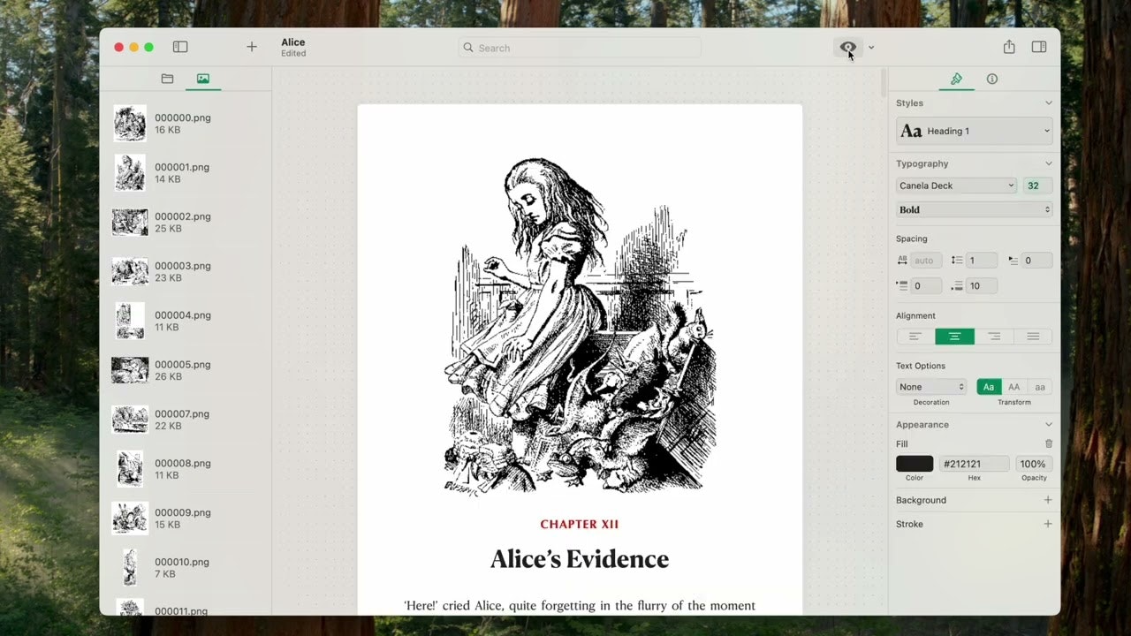Image resolution: width=1131 pixels, height=636 pixels.
Task: Select 000008.png in the image list
Action: (x=186, y=469)
